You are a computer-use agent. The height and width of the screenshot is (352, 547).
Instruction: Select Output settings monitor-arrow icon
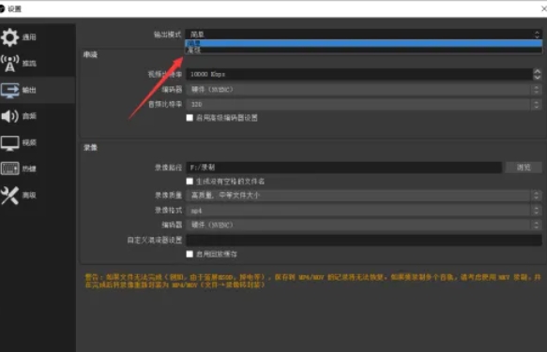(9, 90)
